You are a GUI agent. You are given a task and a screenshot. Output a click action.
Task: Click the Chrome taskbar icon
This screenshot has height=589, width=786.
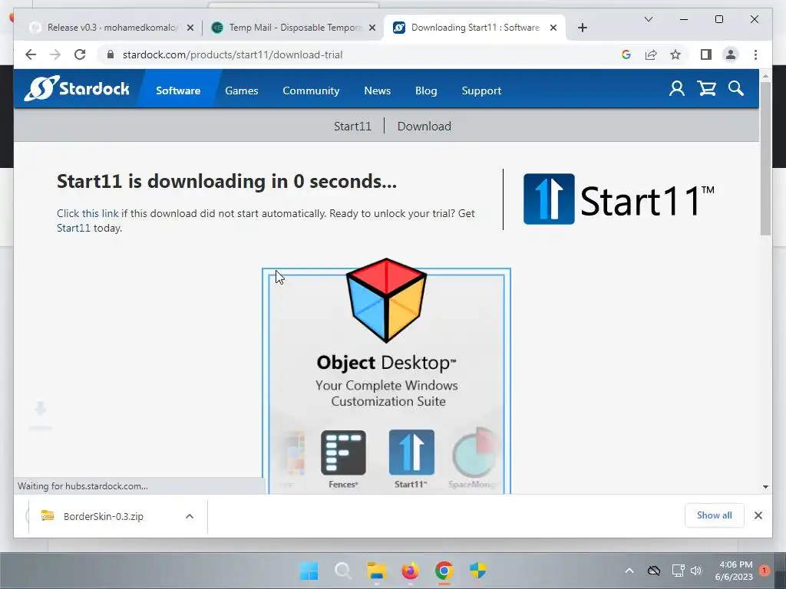click(x=444, y=571)
